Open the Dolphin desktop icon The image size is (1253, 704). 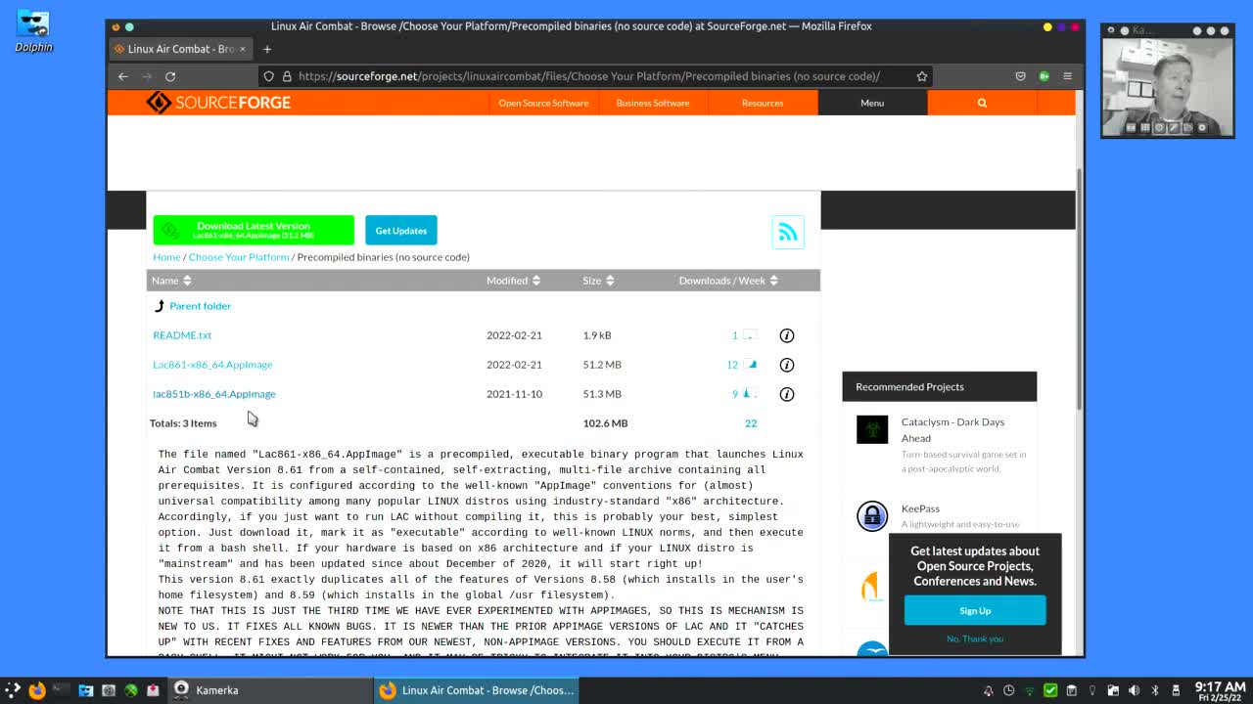click(x=32, y=31)
